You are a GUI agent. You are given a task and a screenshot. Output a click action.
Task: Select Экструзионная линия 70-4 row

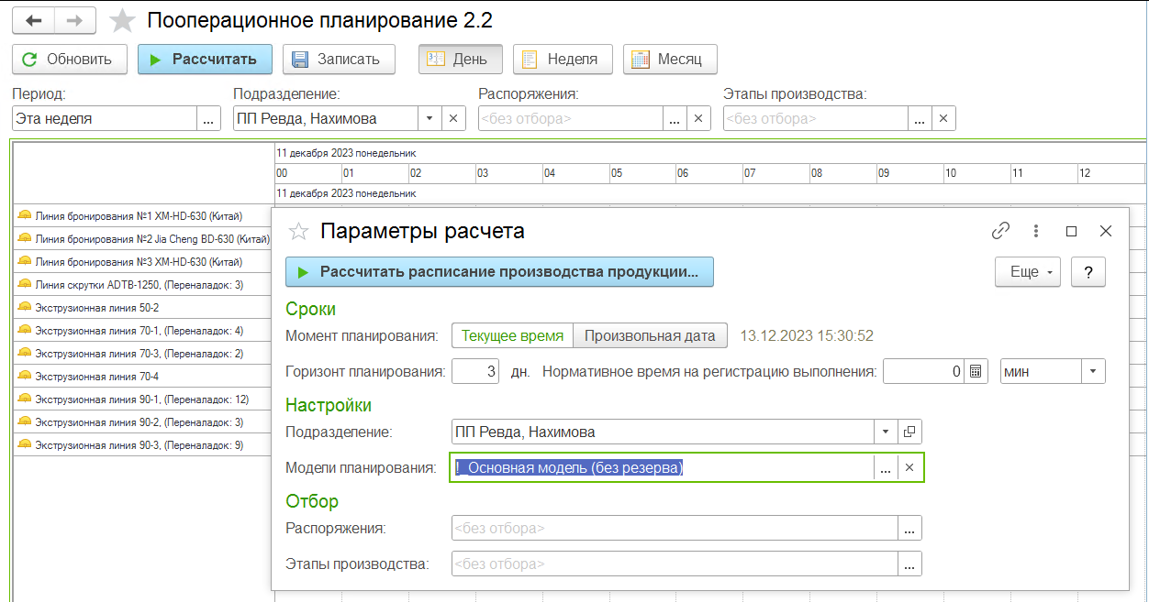tap(143, 377)
